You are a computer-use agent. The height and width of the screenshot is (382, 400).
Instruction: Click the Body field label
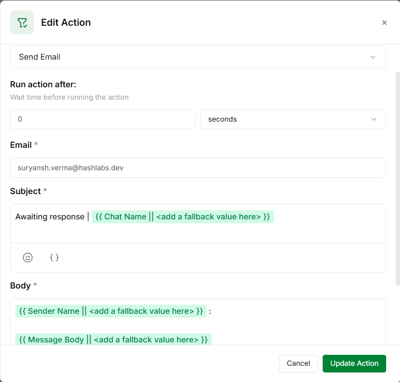(x=20, y=286)
